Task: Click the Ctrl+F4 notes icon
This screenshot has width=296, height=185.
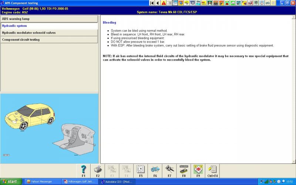Action: [212, 170]
